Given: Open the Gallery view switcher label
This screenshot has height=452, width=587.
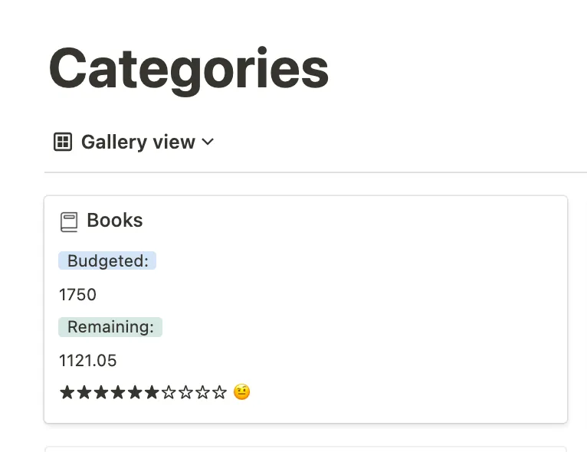Looking at the screenshot, I should pos(138,142).
